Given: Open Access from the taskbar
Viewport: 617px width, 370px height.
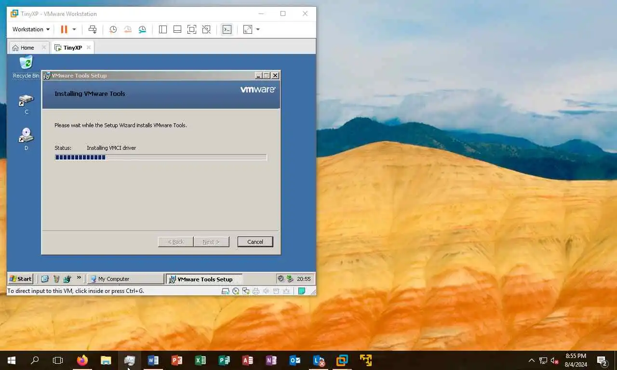Looking at the screenshot, I should coord(247,360).
